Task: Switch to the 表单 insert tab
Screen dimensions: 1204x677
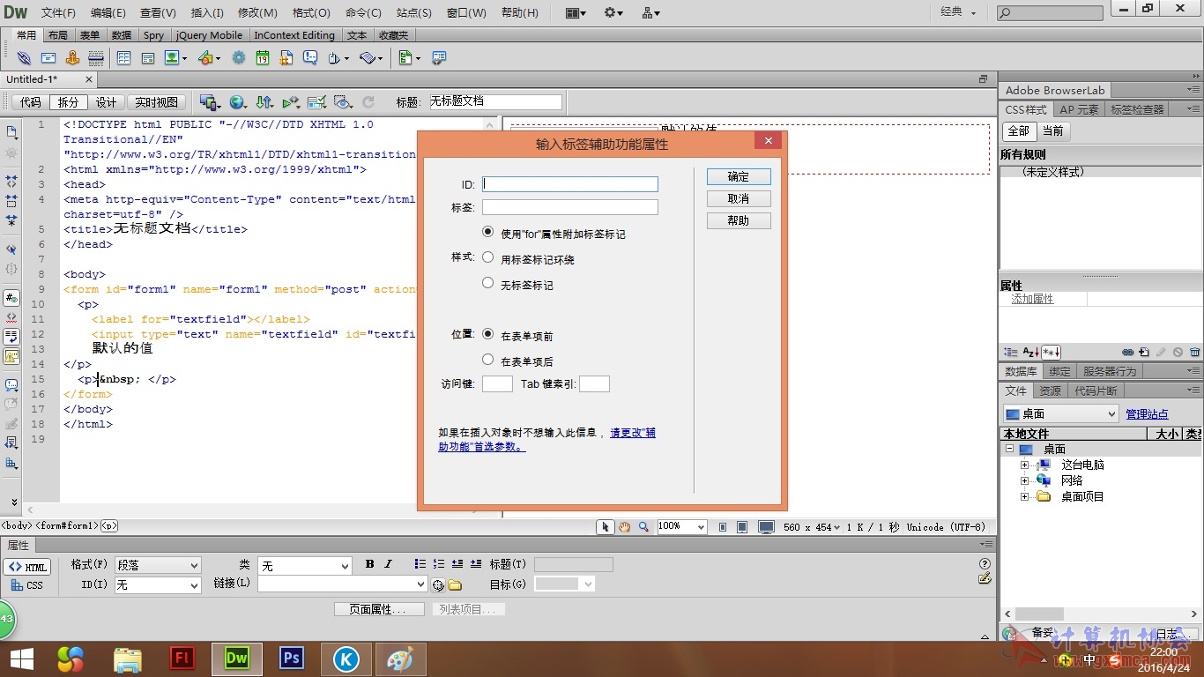Action: (x=90, y=35)
